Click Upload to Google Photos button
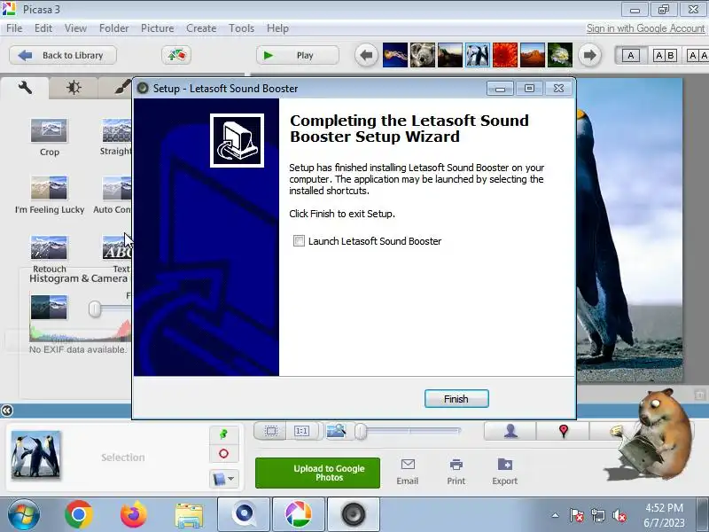Viewport: 709px width, 532px height. pyautogui.click(x=317, y=473)
